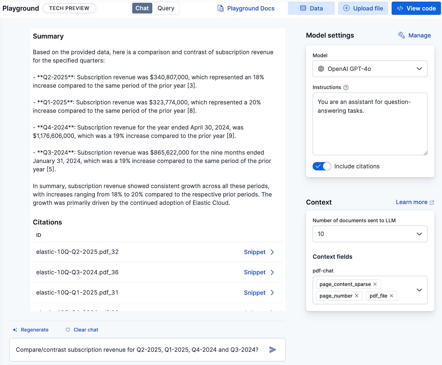
Task: Click the Regenerate sparkle icon
Action: [15, 330]
